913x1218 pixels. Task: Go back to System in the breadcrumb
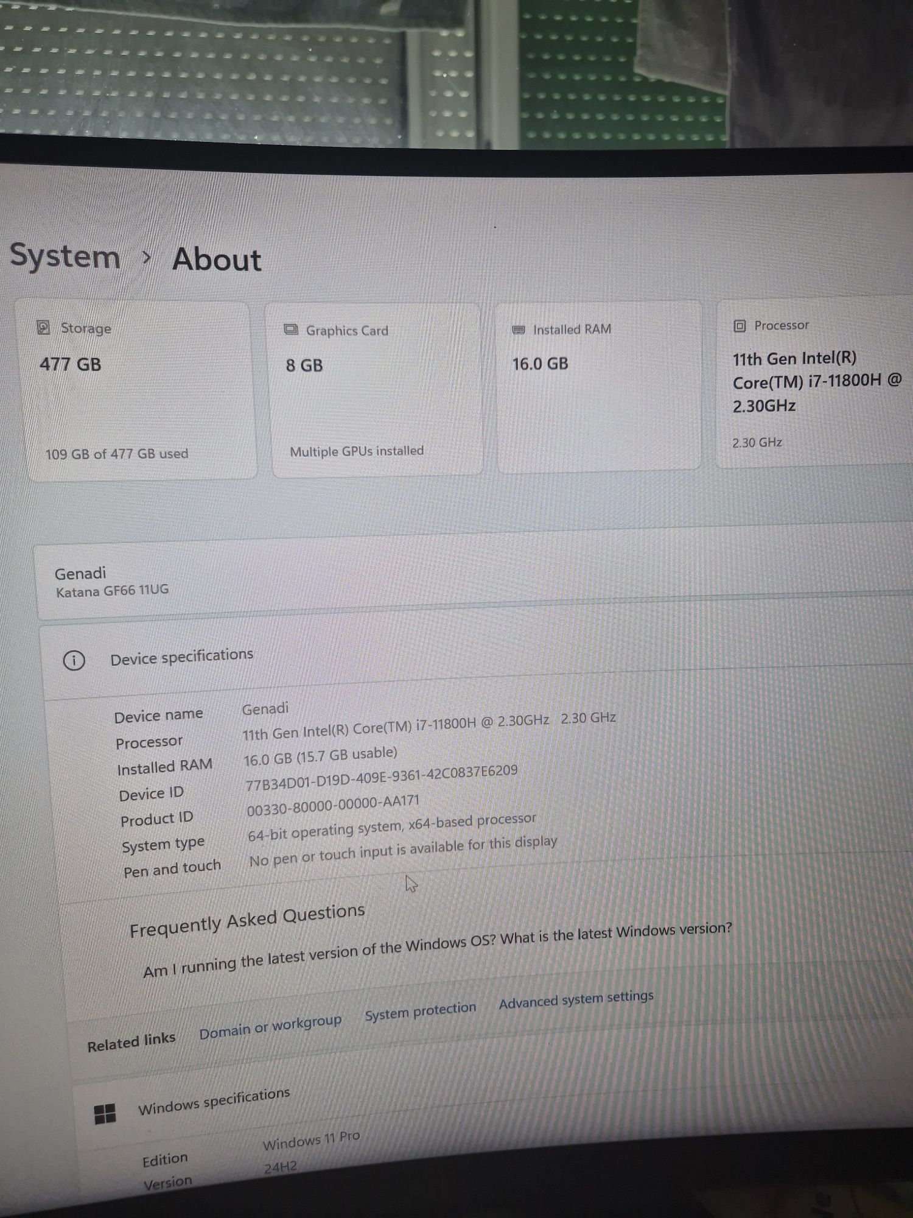65,256
